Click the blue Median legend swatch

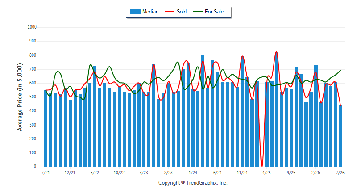pos(135,12)
